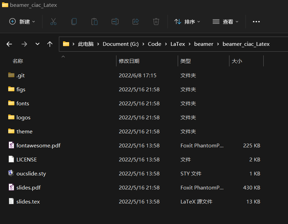Screen dimensions: 288x224
Task: Open the 新建 (New) dropdown
Action: point(22,22)
